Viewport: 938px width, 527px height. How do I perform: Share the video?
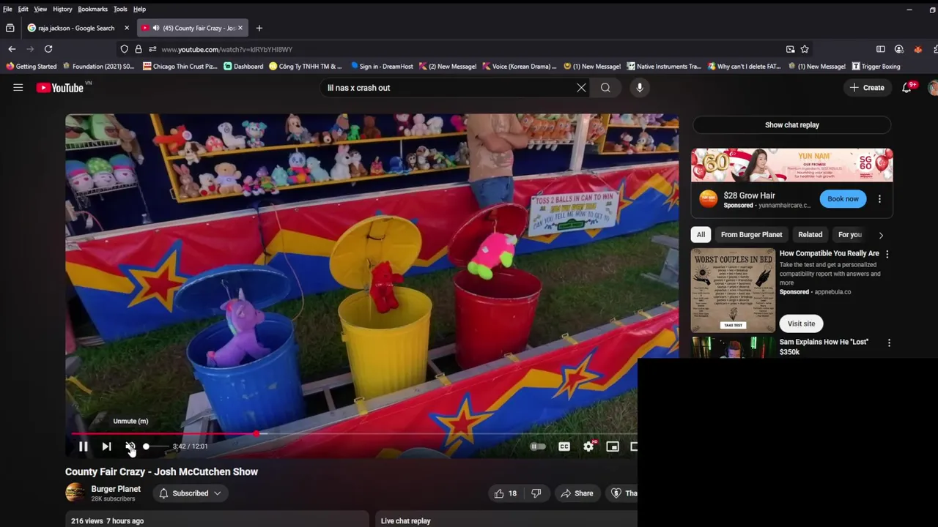[577, 493]
